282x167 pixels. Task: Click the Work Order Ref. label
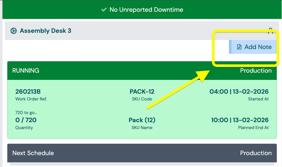pos(31,99)
